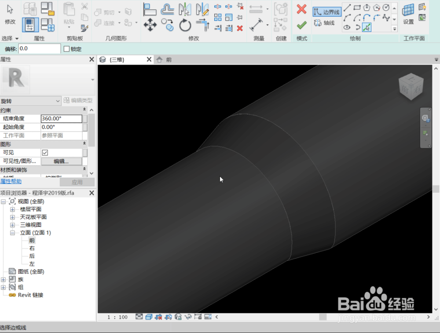The height and width of the screenshot is (333, 440).
Task: Open the temporary hide/isolate sunglasses icon
Action: pos(188,317)
